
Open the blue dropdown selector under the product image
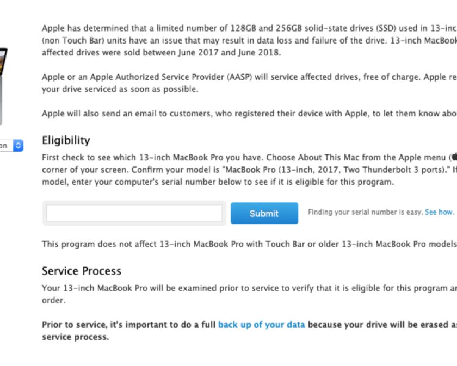[17, 146]
